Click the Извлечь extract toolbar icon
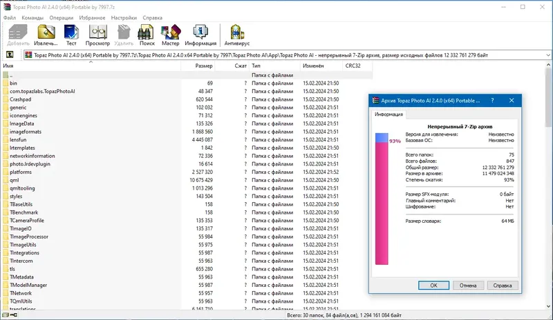This screenshot has height=320, width=553. pyautogui.click(x=46, y=35)
